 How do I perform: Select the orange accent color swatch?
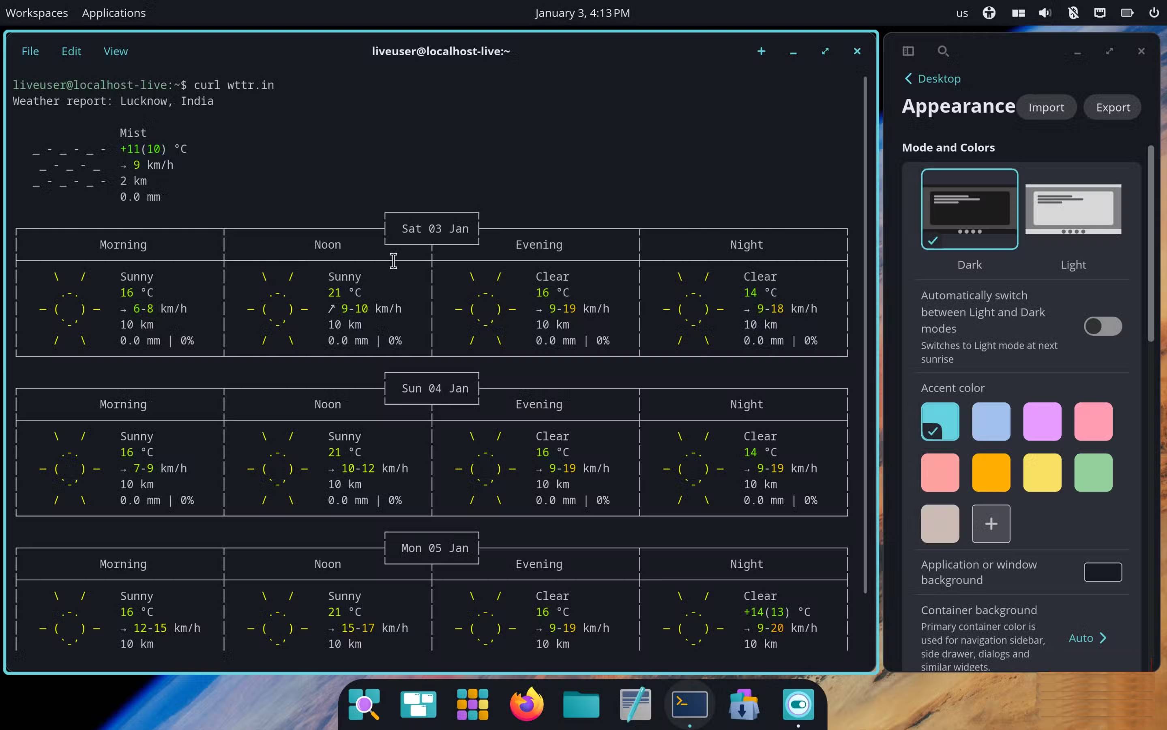(991, 472)
